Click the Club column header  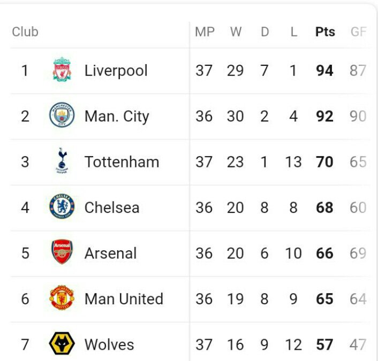(x=25, y=32)
